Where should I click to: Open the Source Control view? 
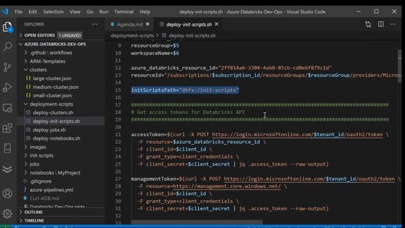tap(7, 67)
